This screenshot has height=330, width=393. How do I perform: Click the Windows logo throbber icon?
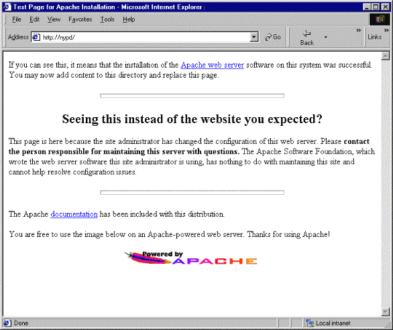coord(380,19)
